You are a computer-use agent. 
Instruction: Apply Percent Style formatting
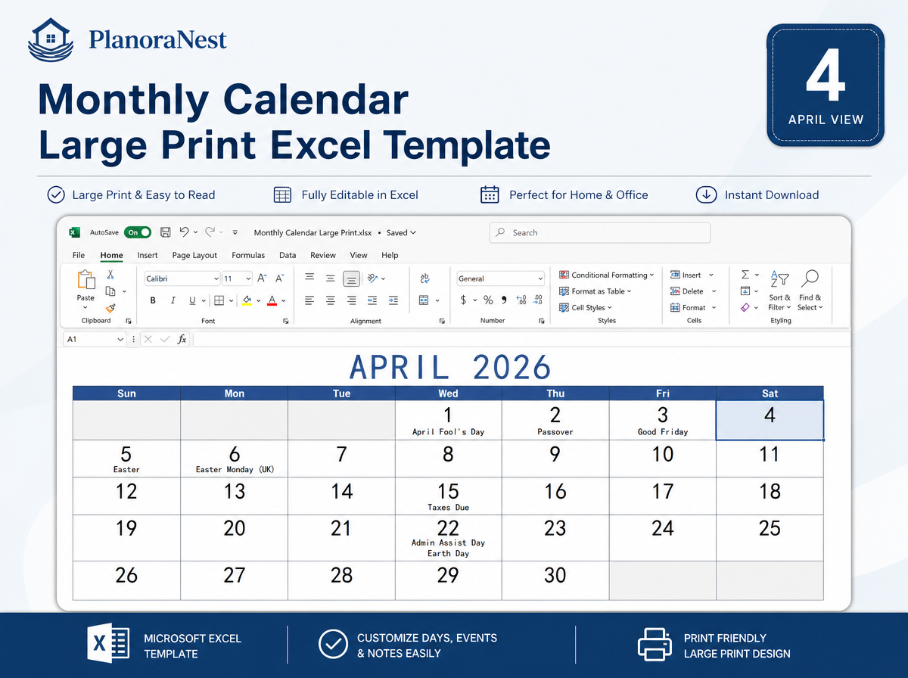(488, 300)
